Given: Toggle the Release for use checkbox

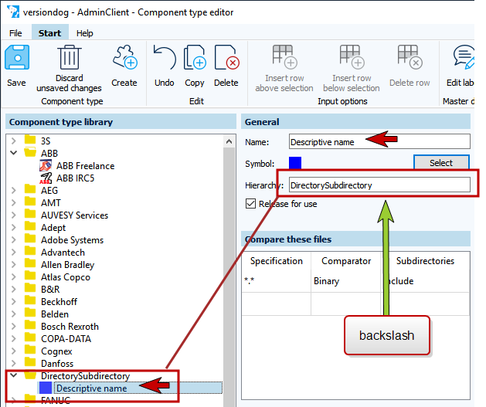Looking at the screenshot, I should [250, 204].
